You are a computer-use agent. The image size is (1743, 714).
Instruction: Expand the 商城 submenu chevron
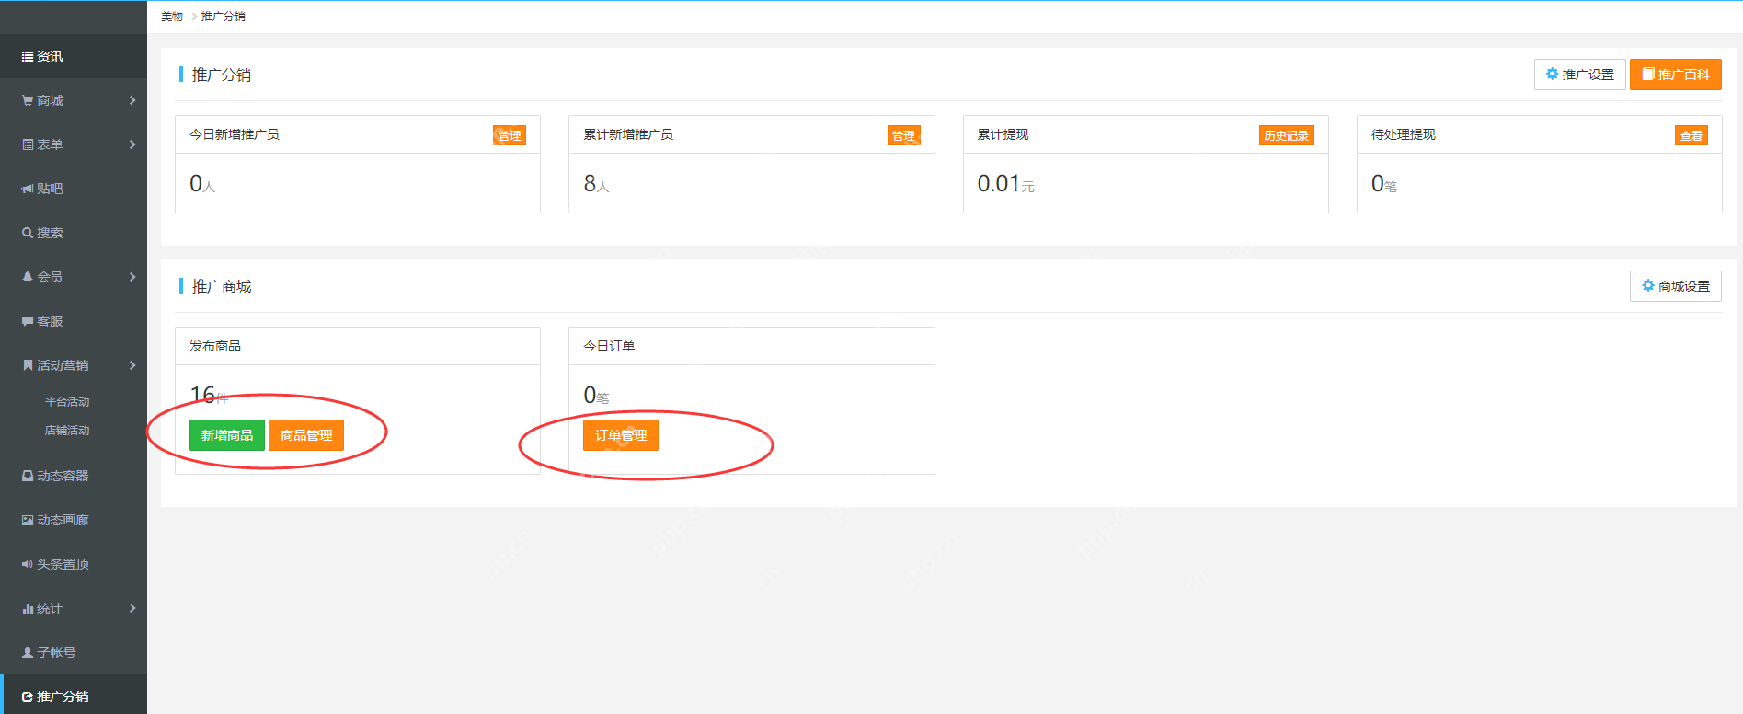tap(132, 100)
